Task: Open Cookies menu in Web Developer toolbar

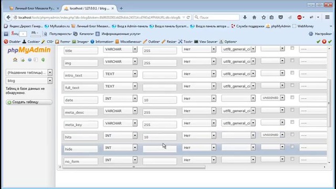Action: (31, 41)
